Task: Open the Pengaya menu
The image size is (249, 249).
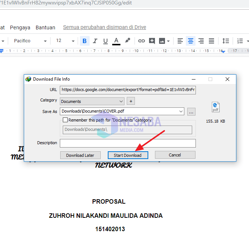Action: click(x=20, y=28)
